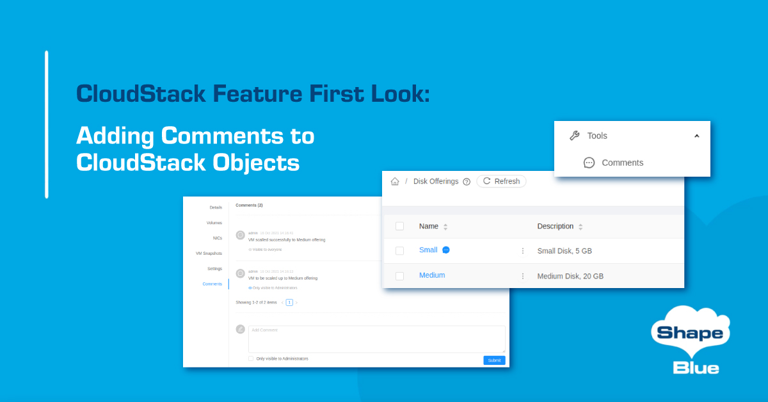Click the 'Showing 1-2 of 2 items' text
Viewport: 768px width, 402px height.
(256, 302)
